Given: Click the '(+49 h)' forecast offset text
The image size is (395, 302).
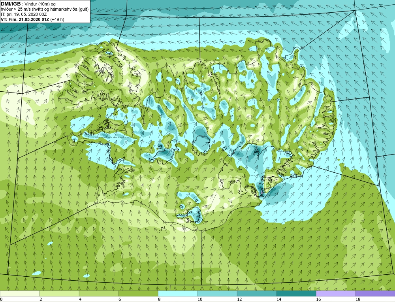Looking at the screenshot, I should click(x=57, y=19).
